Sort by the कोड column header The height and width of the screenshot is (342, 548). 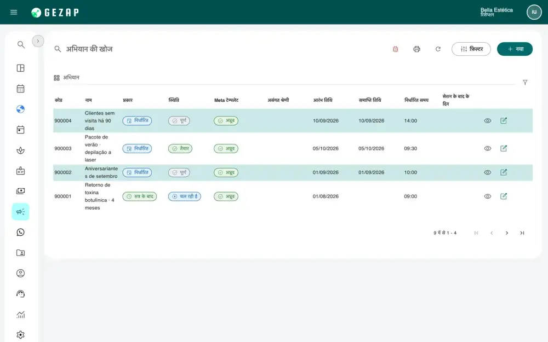(59, 100)
